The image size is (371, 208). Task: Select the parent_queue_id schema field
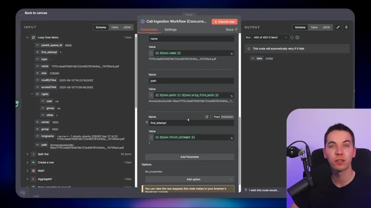coord(52,45)
